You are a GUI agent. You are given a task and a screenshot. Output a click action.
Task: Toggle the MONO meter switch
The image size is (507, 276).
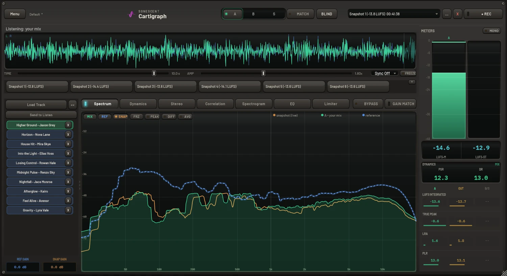[x=492, y=31]
